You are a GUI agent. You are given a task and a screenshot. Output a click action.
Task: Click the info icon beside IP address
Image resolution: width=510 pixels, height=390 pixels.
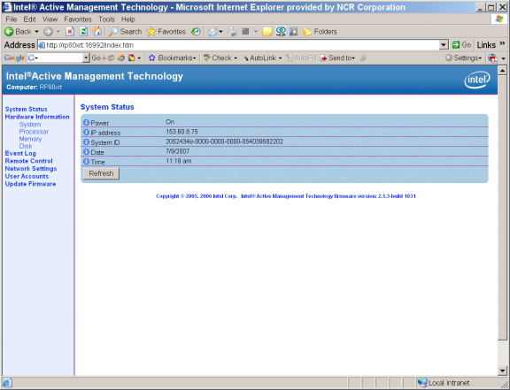coord(86,133)
